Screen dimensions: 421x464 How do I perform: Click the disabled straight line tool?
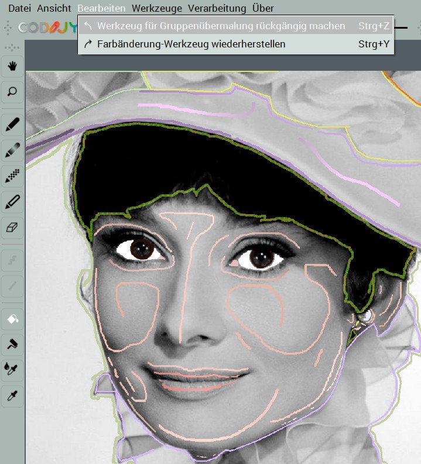coord(12,286)
